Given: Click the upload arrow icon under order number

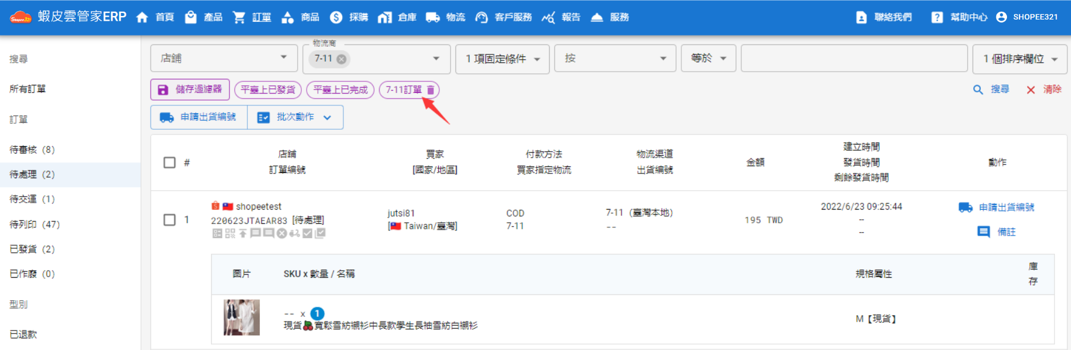Looking at the screenshot, I should pos(243,233).
